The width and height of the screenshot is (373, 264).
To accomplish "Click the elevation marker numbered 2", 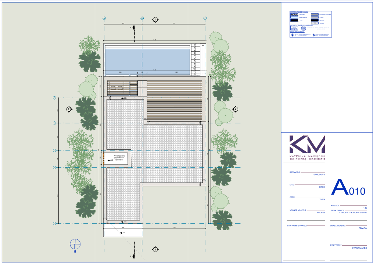I will pos(69,109).
